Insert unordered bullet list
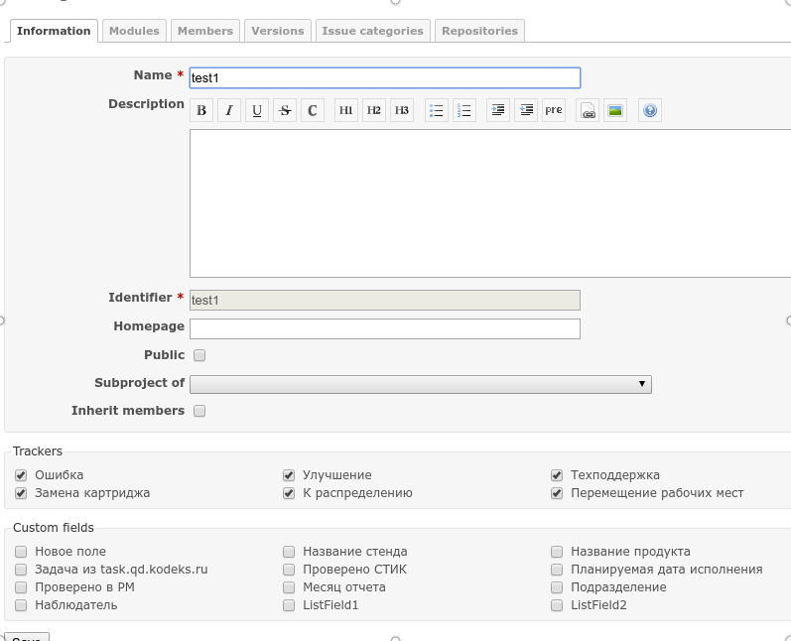 tap(437, 110)
